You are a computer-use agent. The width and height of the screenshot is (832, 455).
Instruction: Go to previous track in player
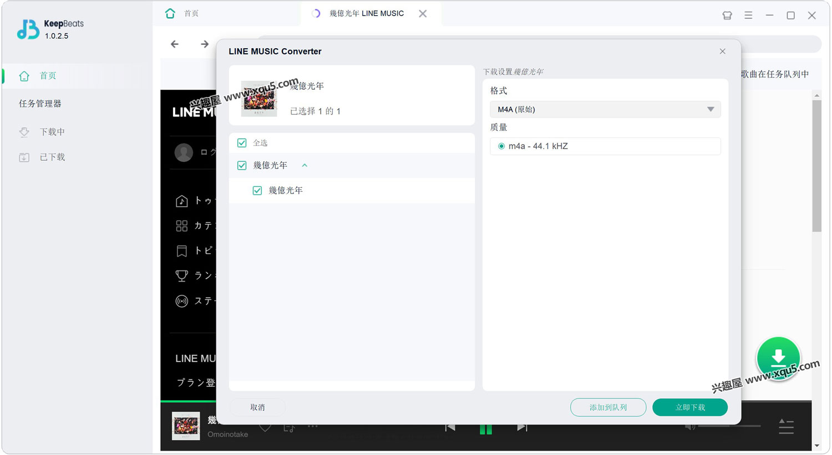click(x=450, y=427)
